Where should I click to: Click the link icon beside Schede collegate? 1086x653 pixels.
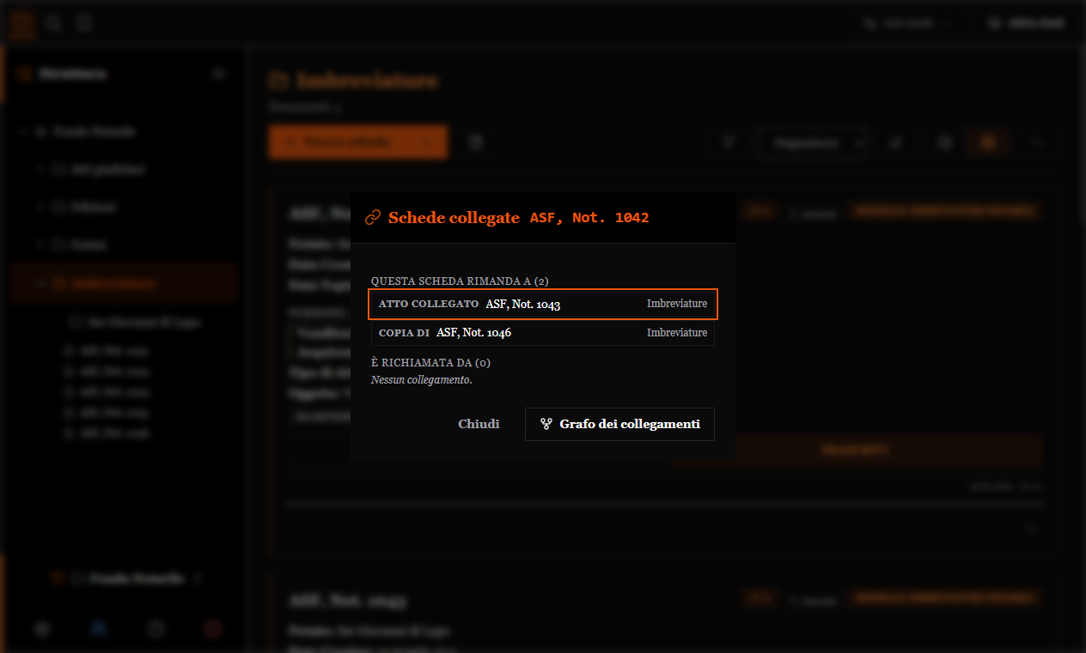(373, 218)
